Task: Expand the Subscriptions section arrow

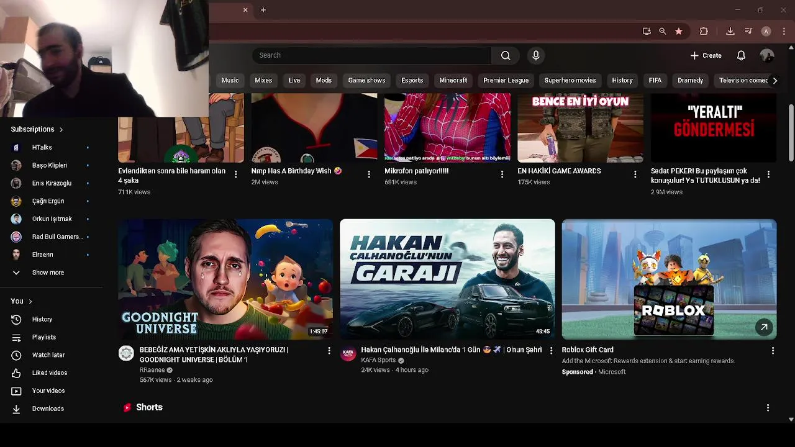Action: 61,129
